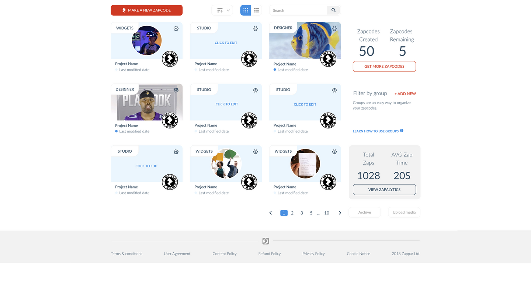Switch to the Archive view
Image resolution: width=531 pixels, height=287 pixels.
[364, 212]
